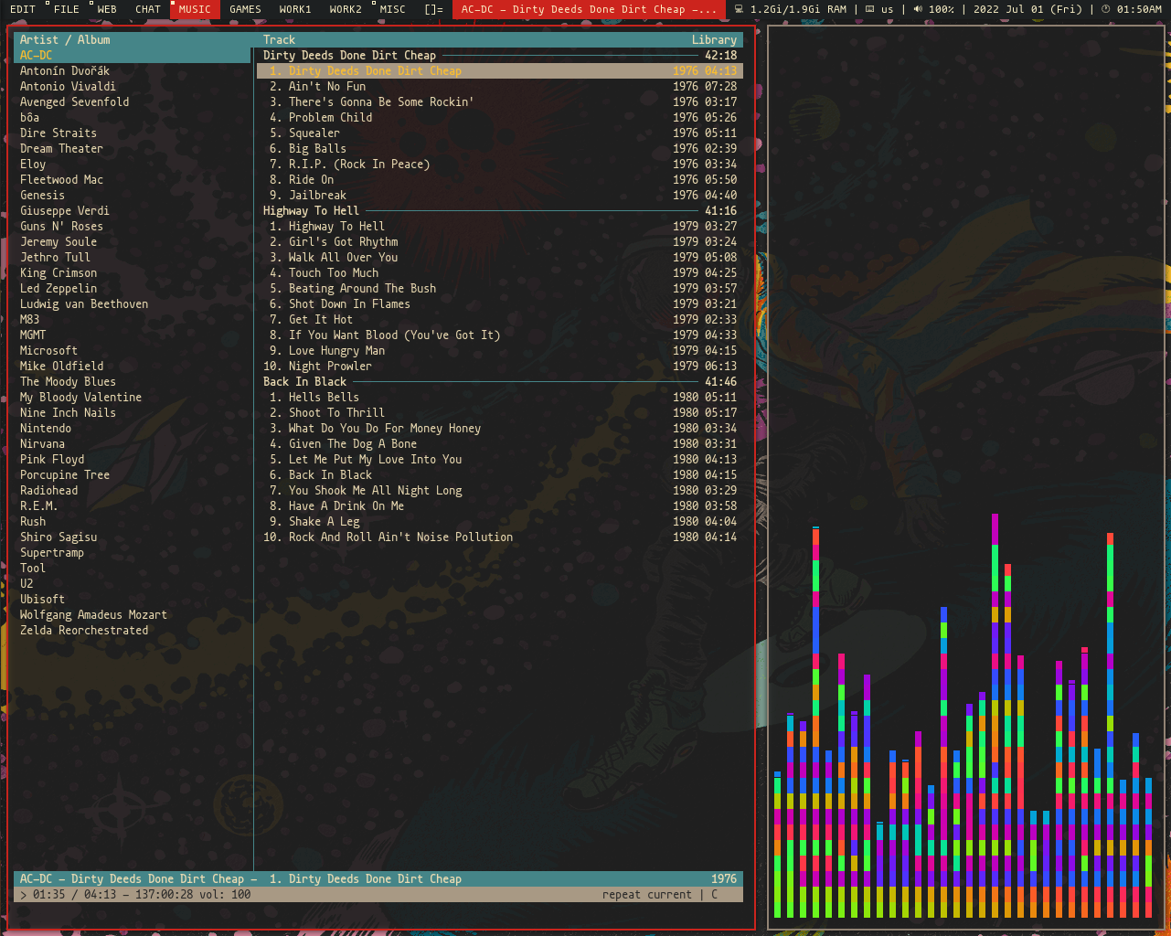Select artist Antonio Vivaldi

tap(133, 87)
